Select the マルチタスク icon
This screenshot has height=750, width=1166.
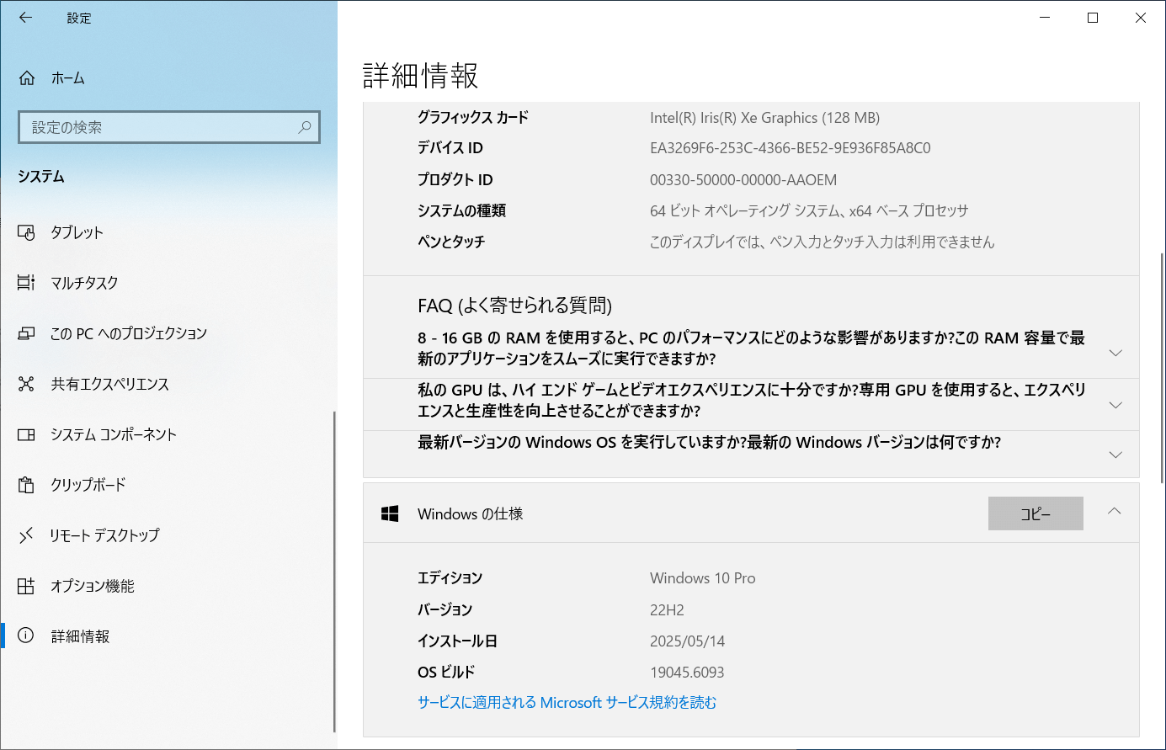pos(26,283)
